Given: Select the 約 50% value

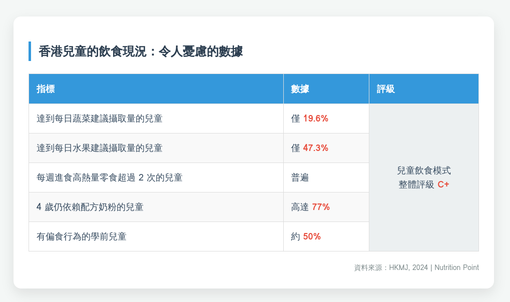Looking at the screenshot, I should point(306,236).
